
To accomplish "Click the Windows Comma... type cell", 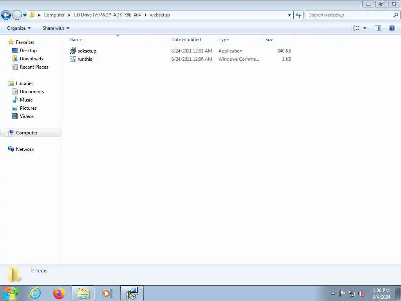I will [239, 59].
